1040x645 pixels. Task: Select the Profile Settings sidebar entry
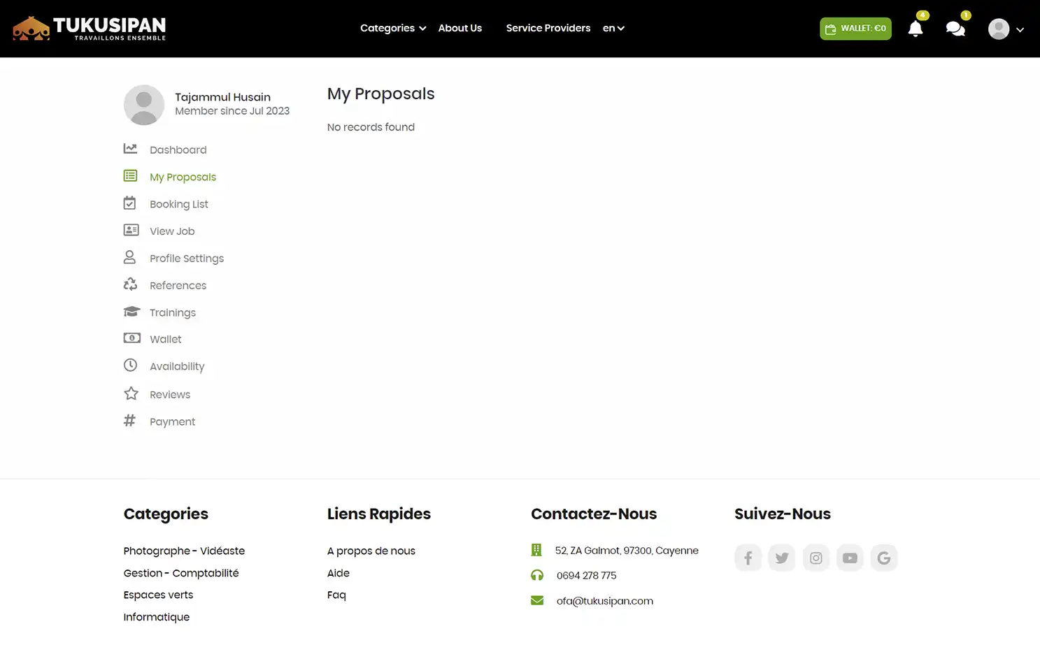[186, 258]
